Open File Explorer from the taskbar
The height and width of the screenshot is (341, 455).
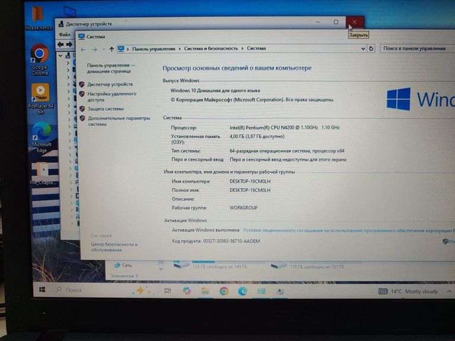point(205,291)
